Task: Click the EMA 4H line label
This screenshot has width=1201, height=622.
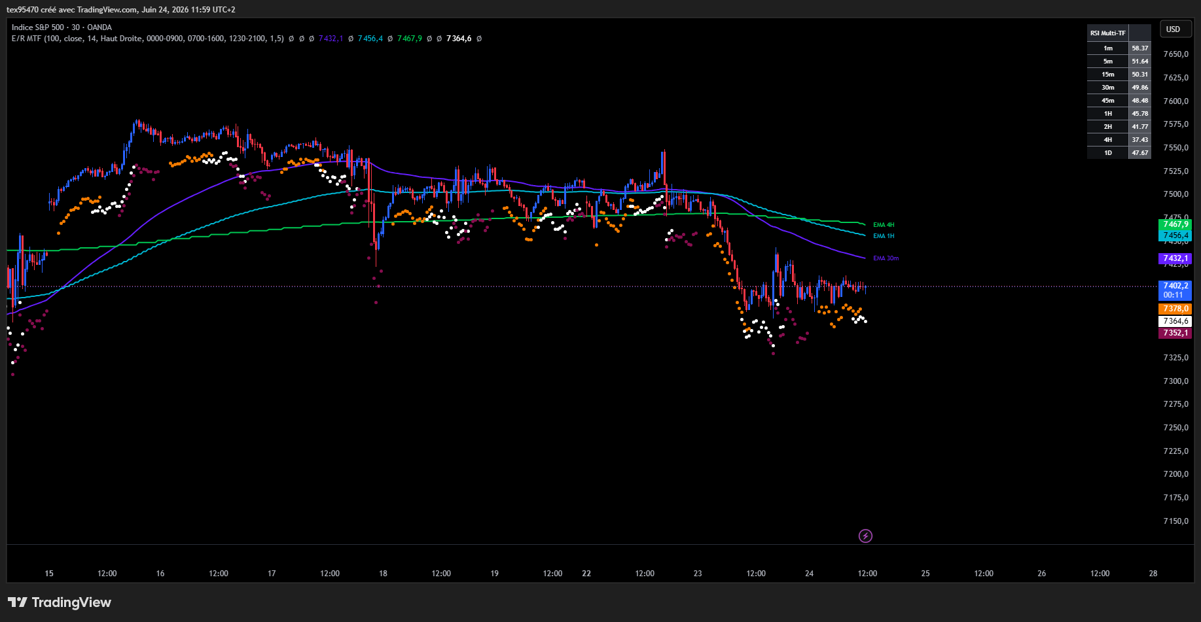Action: [x=884, y=225]
